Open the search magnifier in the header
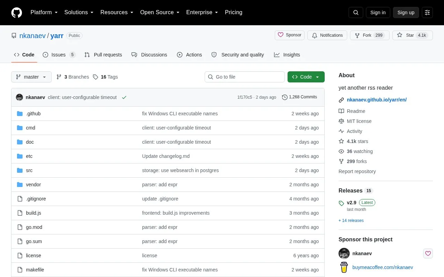444x277 pixels. (356, 12)
